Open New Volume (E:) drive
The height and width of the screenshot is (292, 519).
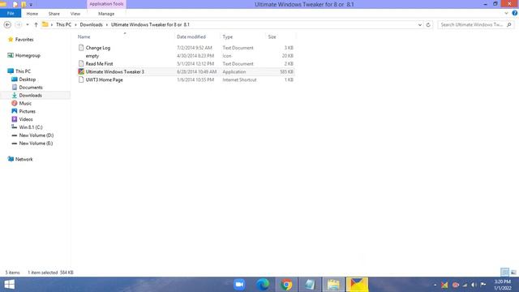click(x=36, y=144)
